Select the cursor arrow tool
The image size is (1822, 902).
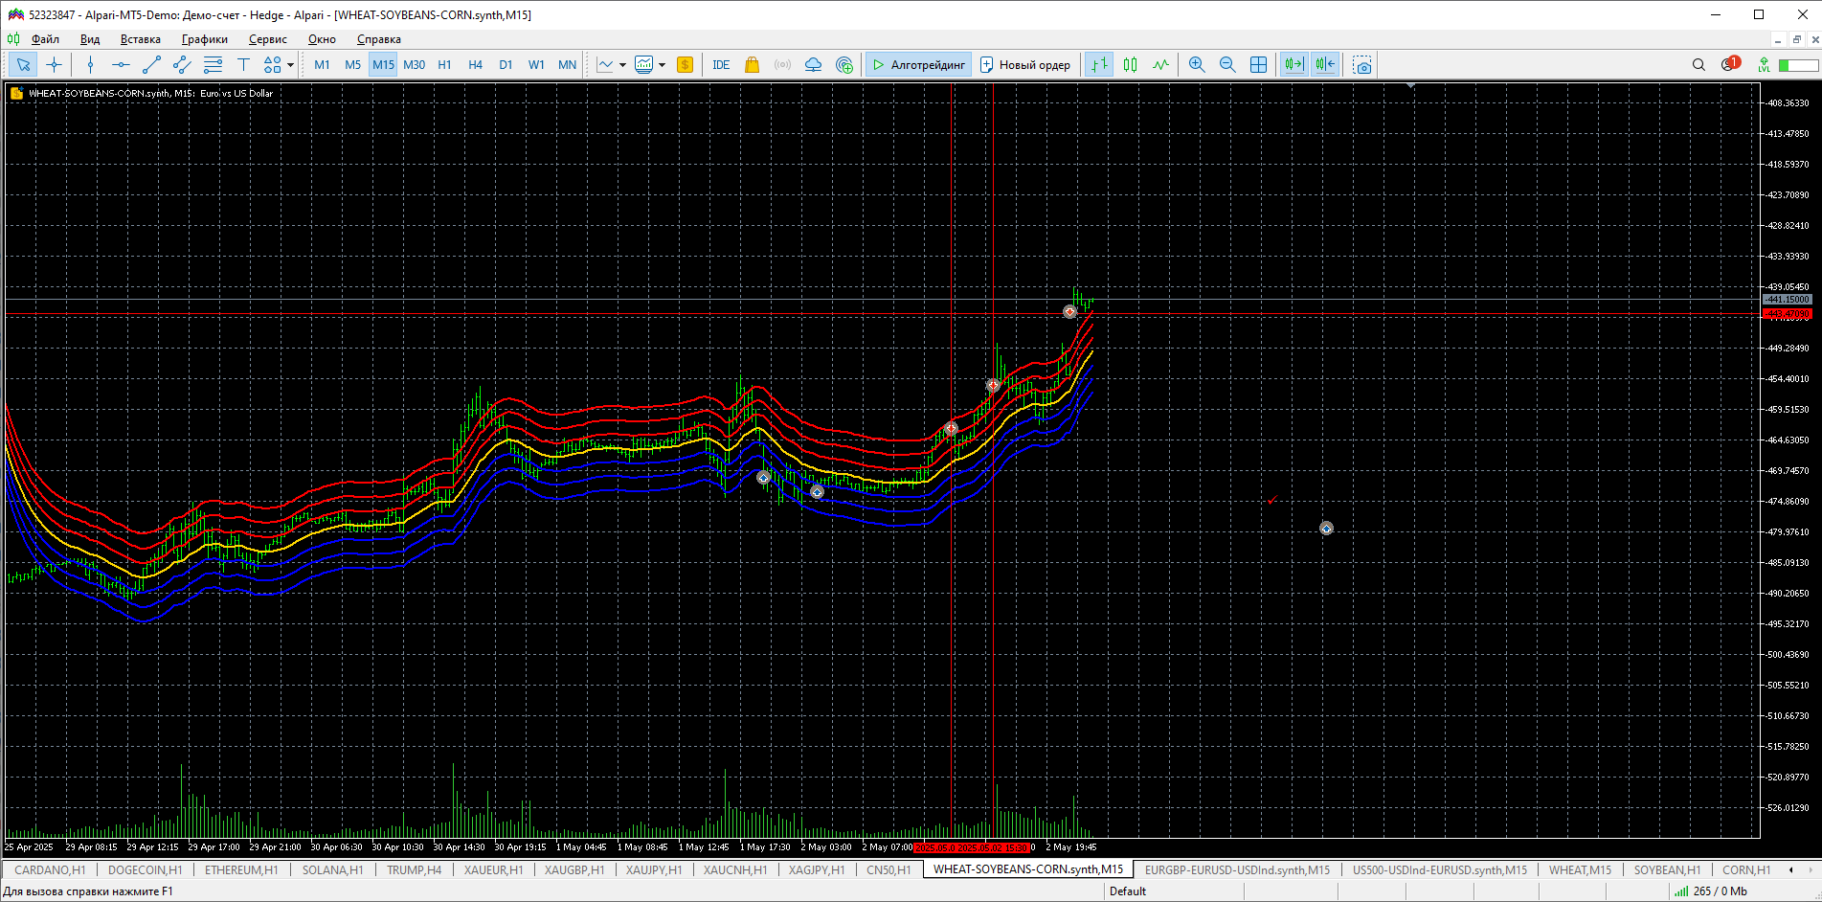(x=23, y=65)
